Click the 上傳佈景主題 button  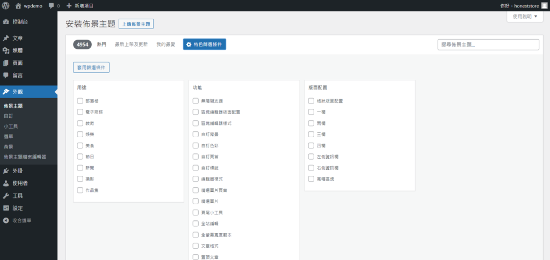click(136, 24)
